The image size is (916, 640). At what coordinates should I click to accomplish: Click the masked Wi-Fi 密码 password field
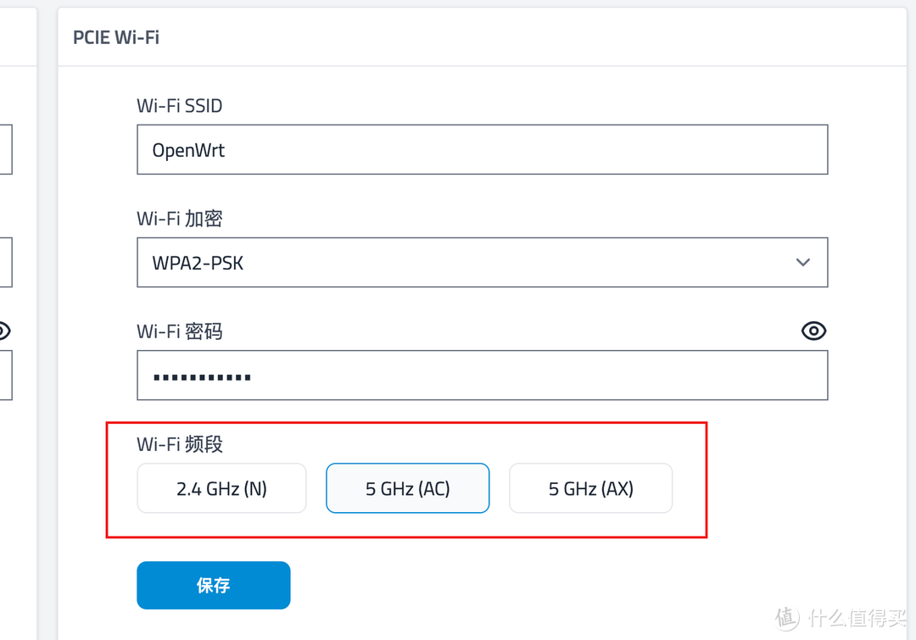(x=482, y=375)
